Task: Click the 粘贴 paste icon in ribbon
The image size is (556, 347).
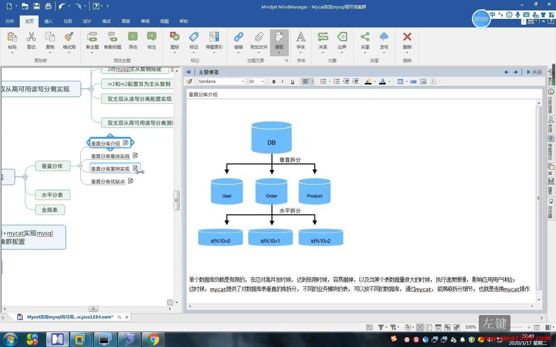Action: tap(12, 37)
